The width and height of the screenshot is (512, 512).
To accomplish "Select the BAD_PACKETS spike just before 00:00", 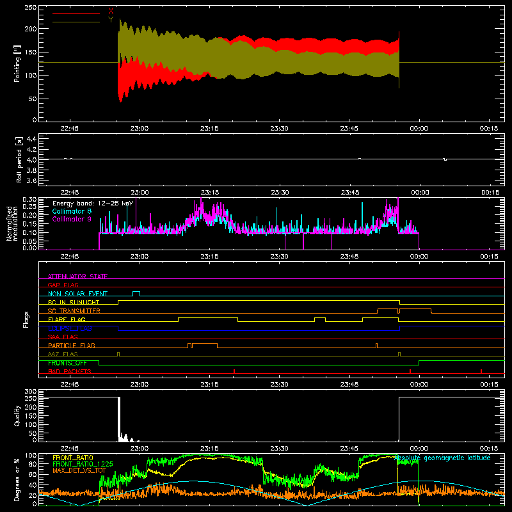I will 410,371.
